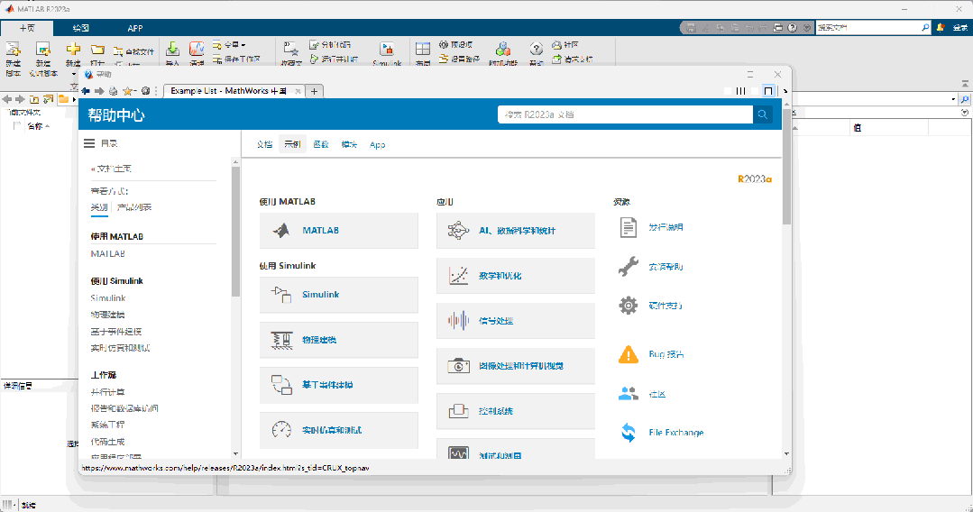Click the quick access save icon
This screenshot has width=973, height=512.
[691, 28]
